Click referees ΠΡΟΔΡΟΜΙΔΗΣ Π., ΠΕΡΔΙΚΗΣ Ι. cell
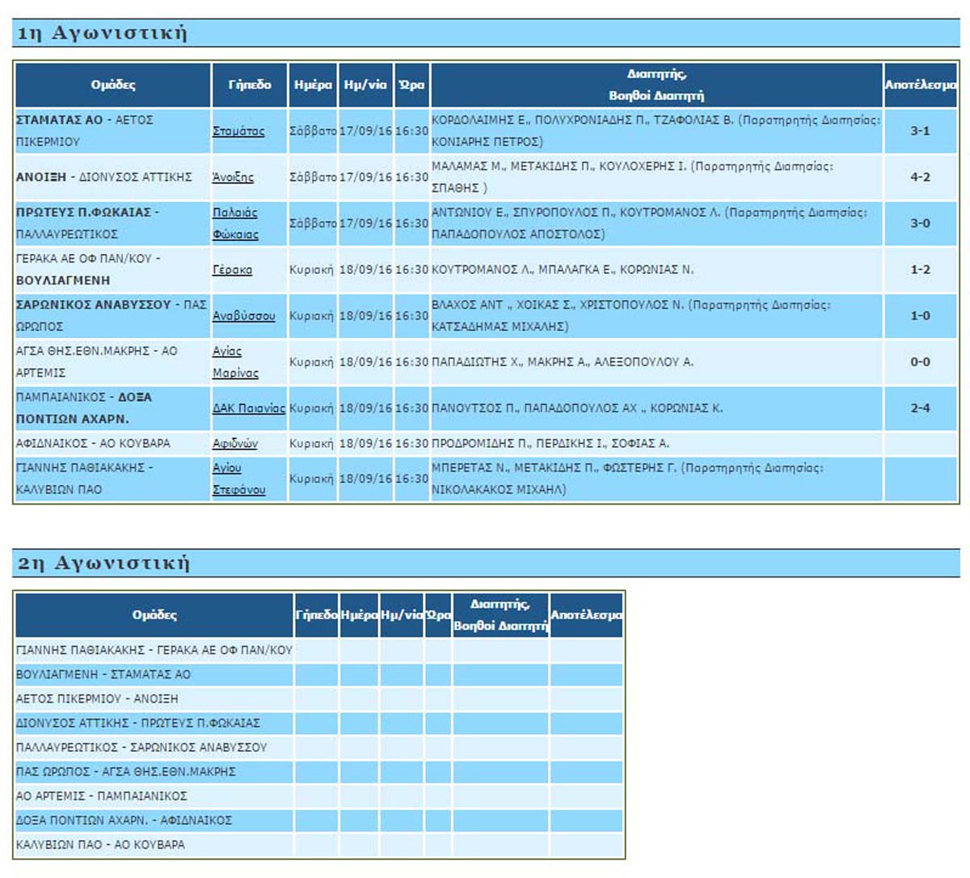 656,444
